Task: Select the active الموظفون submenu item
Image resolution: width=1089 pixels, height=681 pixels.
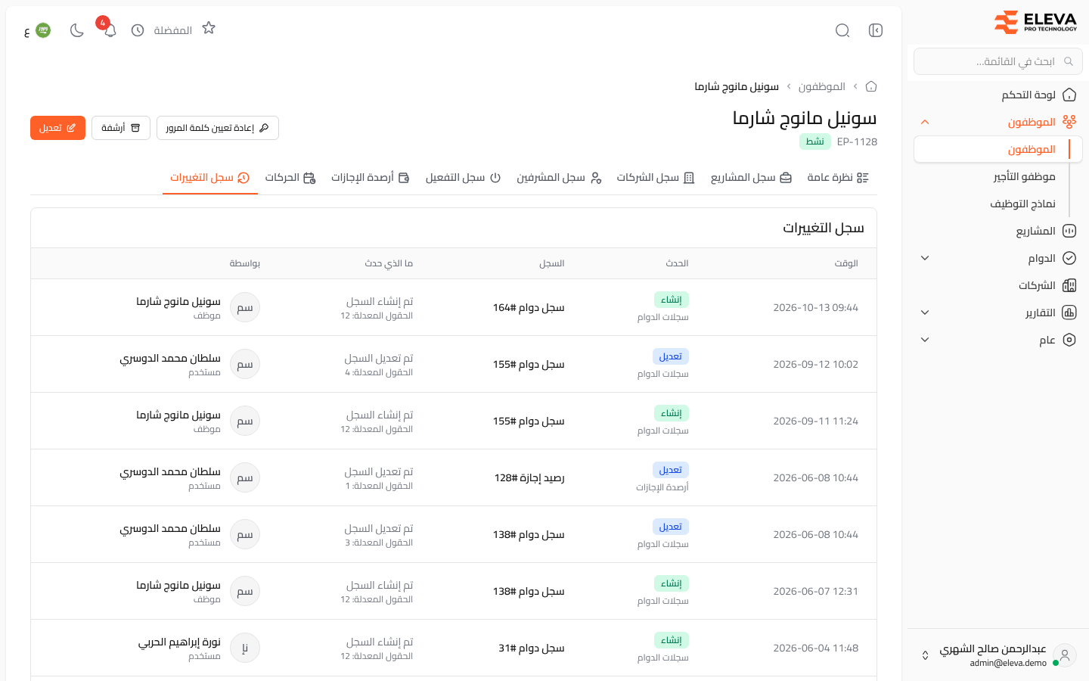Action: (x=998, y=149)
